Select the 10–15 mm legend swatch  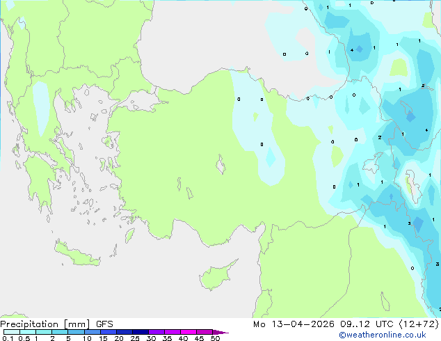click(92, 332)
